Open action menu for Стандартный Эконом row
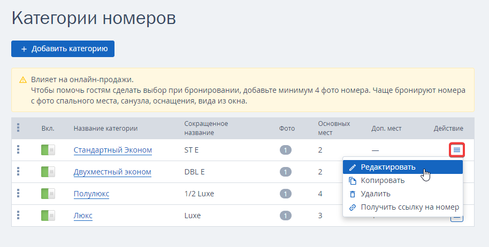Screen dimensions: 489x247 [x=457, y=150]
